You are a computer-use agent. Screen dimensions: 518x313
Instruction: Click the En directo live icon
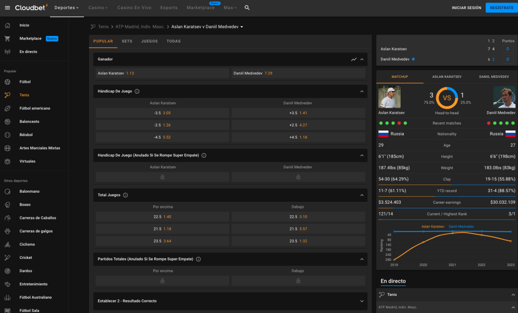click(x=7, y=52)
